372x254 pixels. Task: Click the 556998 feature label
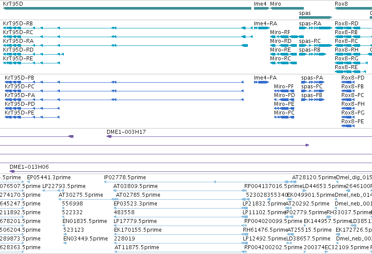73,204
